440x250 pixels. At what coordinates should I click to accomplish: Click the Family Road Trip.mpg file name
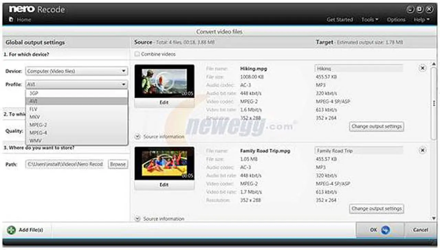click(265, 151)
